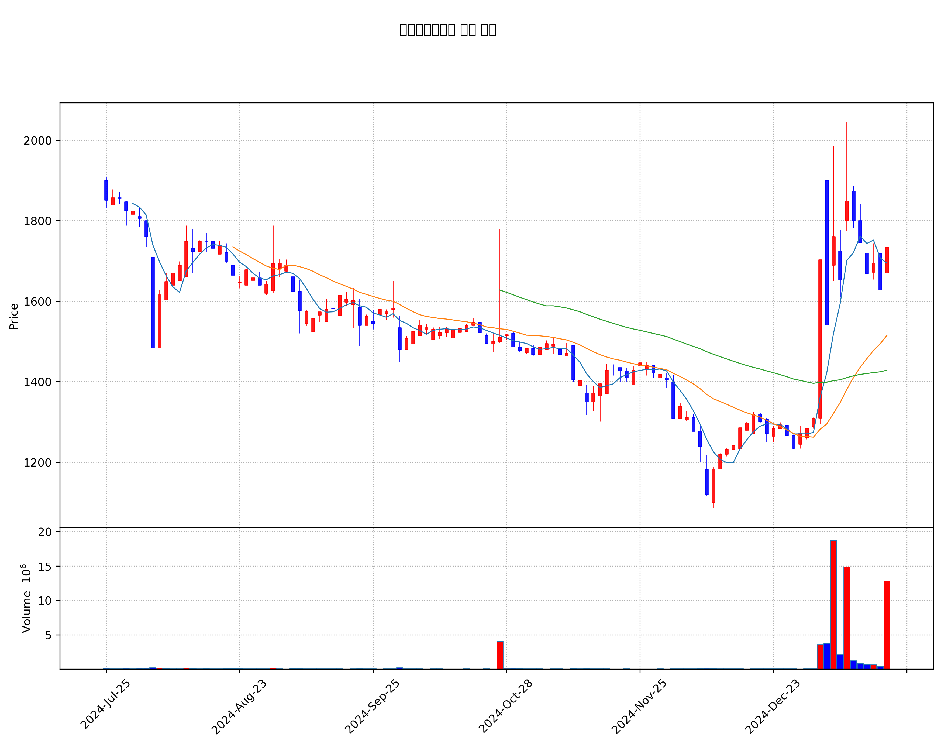Click the final red volume bar near 13 million
This screenshot has height=744, width=941.
[x=887, y=625]
